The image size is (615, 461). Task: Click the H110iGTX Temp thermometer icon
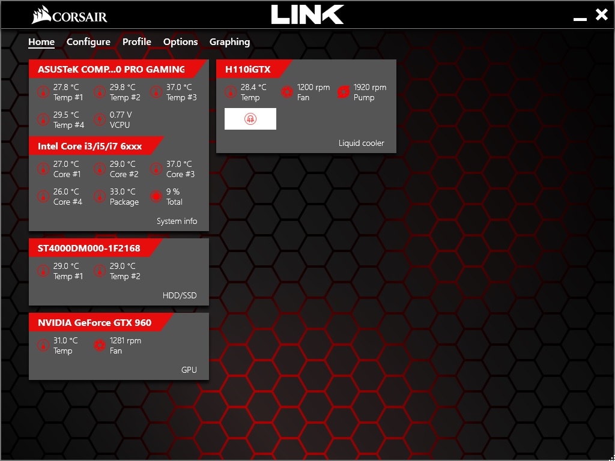[231, 92]
